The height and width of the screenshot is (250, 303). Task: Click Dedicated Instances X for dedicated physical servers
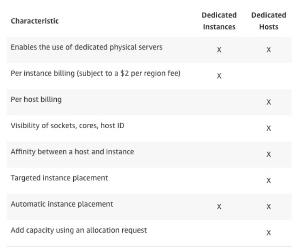[x=219, y=50]
